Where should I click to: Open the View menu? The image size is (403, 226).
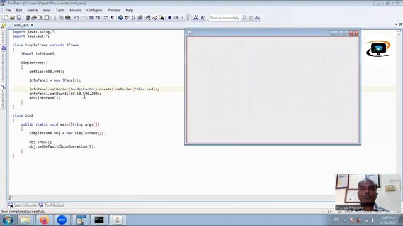tap(47, 10)
